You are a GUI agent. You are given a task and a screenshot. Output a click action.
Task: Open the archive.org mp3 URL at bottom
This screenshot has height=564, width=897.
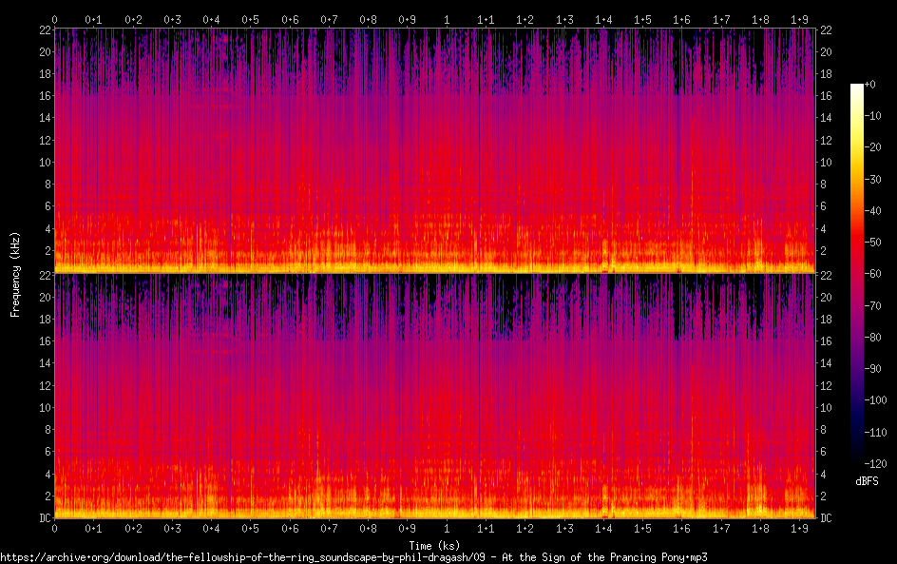tap(353, 557)
